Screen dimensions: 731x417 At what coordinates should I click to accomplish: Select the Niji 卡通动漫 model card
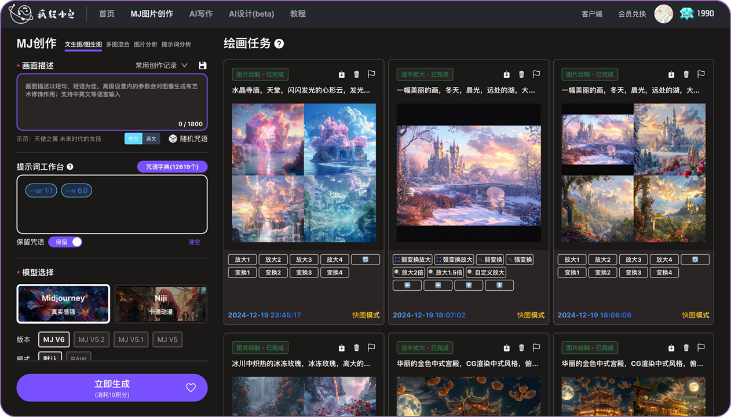(160, 303)
